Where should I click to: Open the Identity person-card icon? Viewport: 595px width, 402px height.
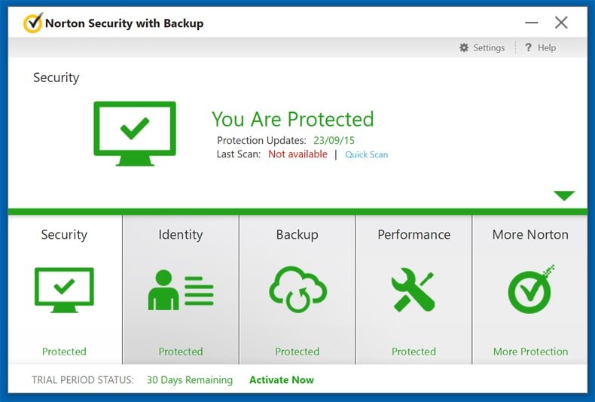181,290
